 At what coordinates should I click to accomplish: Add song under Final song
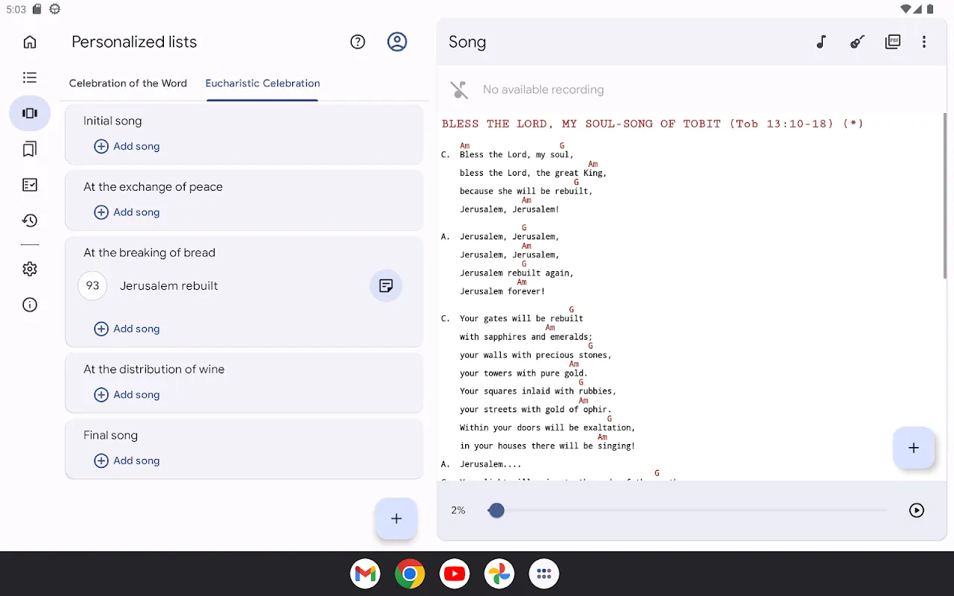click(127, 461)
